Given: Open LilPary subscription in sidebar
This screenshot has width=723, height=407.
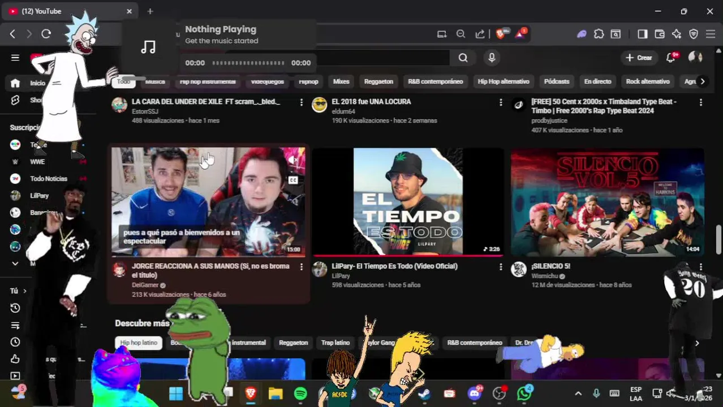Looking at the screenshot, I should pos(40,196).
